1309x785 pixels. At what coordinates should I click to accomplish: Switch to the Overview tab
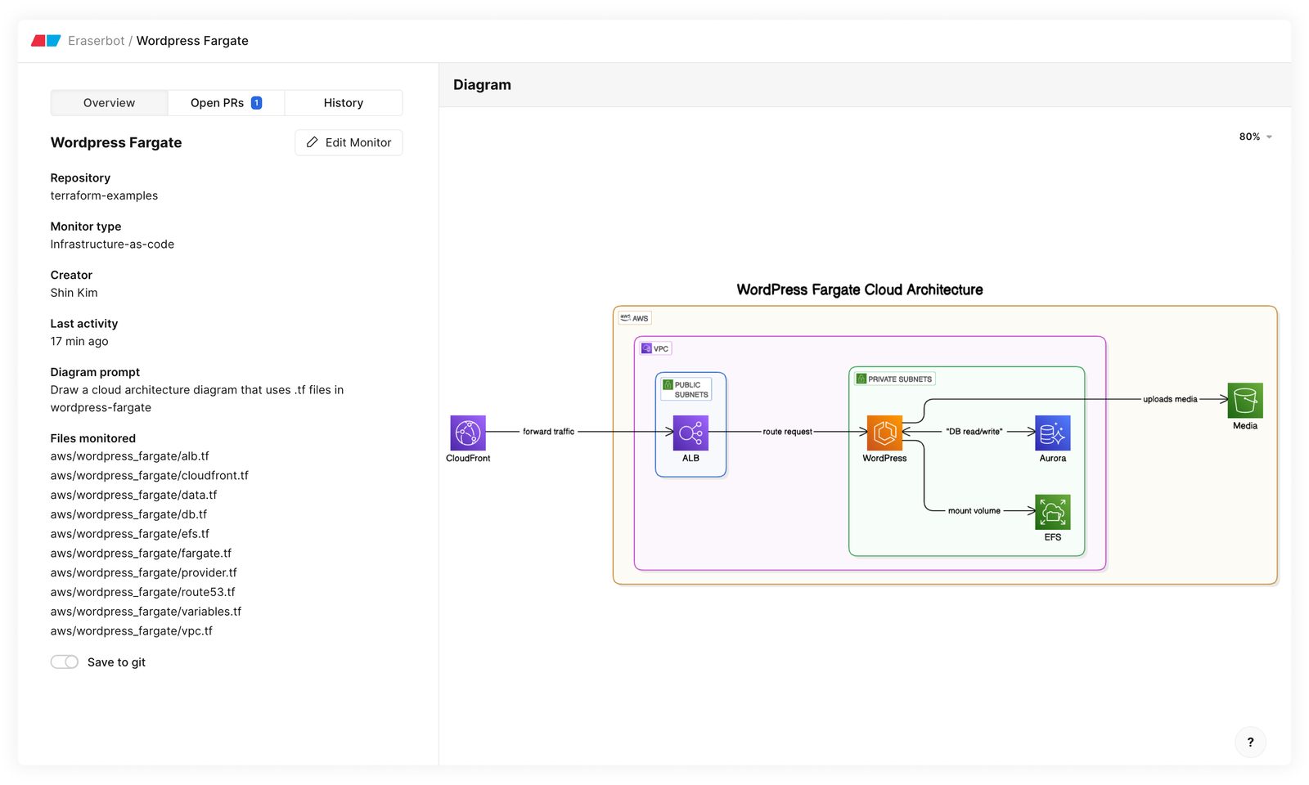[109, 103]
